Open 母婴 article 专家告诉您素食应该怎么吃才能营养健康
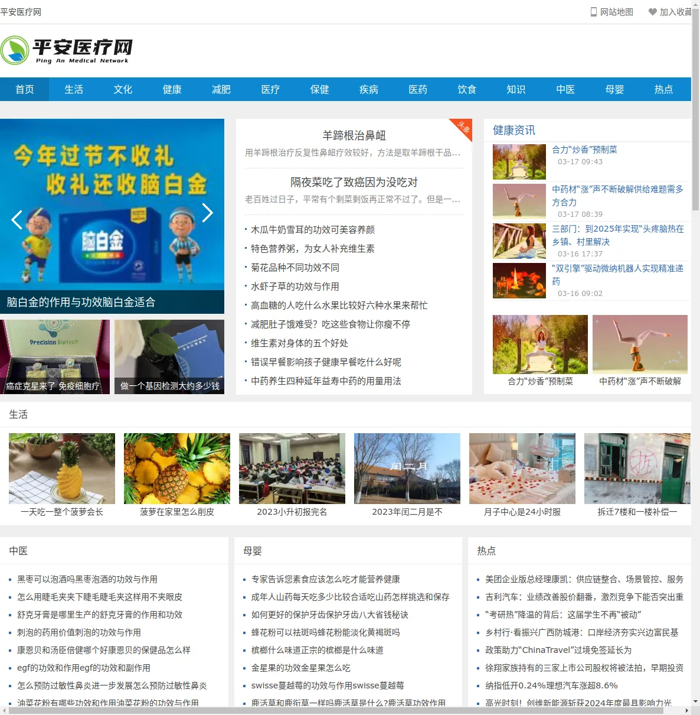Viewport: 700px width, 715px height. coord(326,580)
